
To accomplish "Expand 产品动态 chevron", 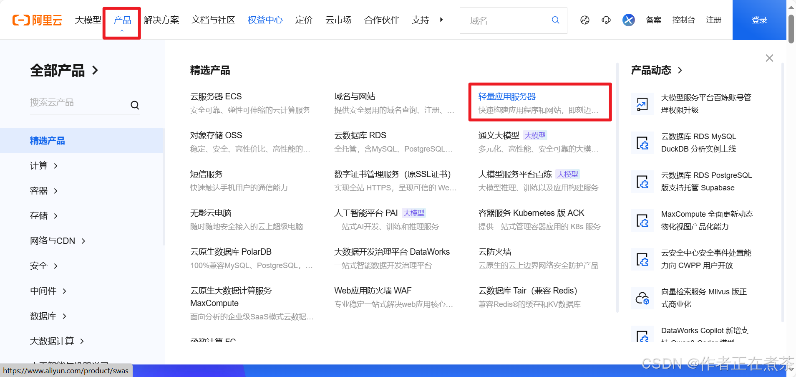I will click(x=680, y=70).
